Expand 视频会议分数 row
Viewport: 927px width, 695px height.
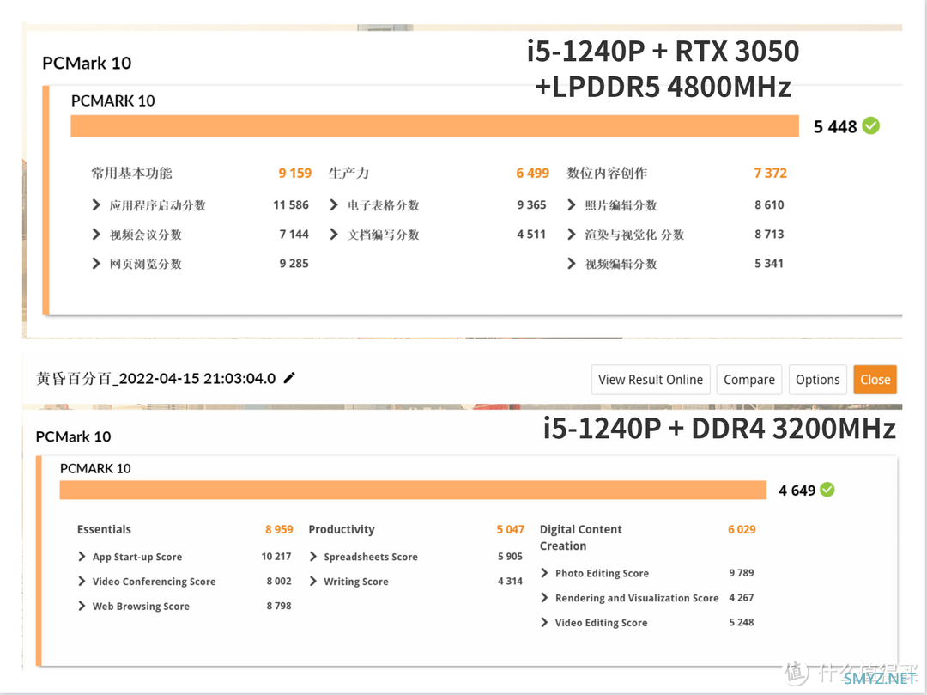(96, 235)
